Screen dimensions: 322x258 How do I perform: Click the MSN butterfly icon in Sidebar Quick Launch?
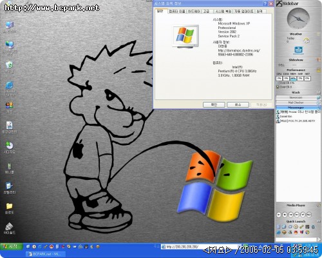point(290,232)
